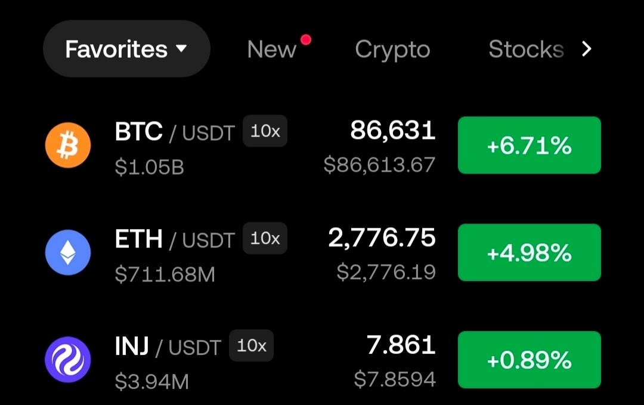644x405 pixels.
Task: Tap the Ethereum blue diamond icon
Action: (68, 252)
